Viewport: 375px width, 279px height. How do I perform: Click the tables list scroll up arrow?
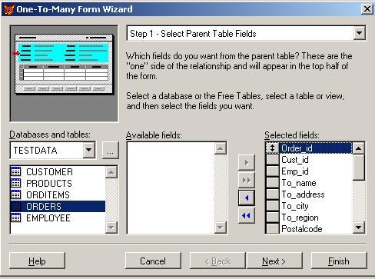[x=111, y=172]
